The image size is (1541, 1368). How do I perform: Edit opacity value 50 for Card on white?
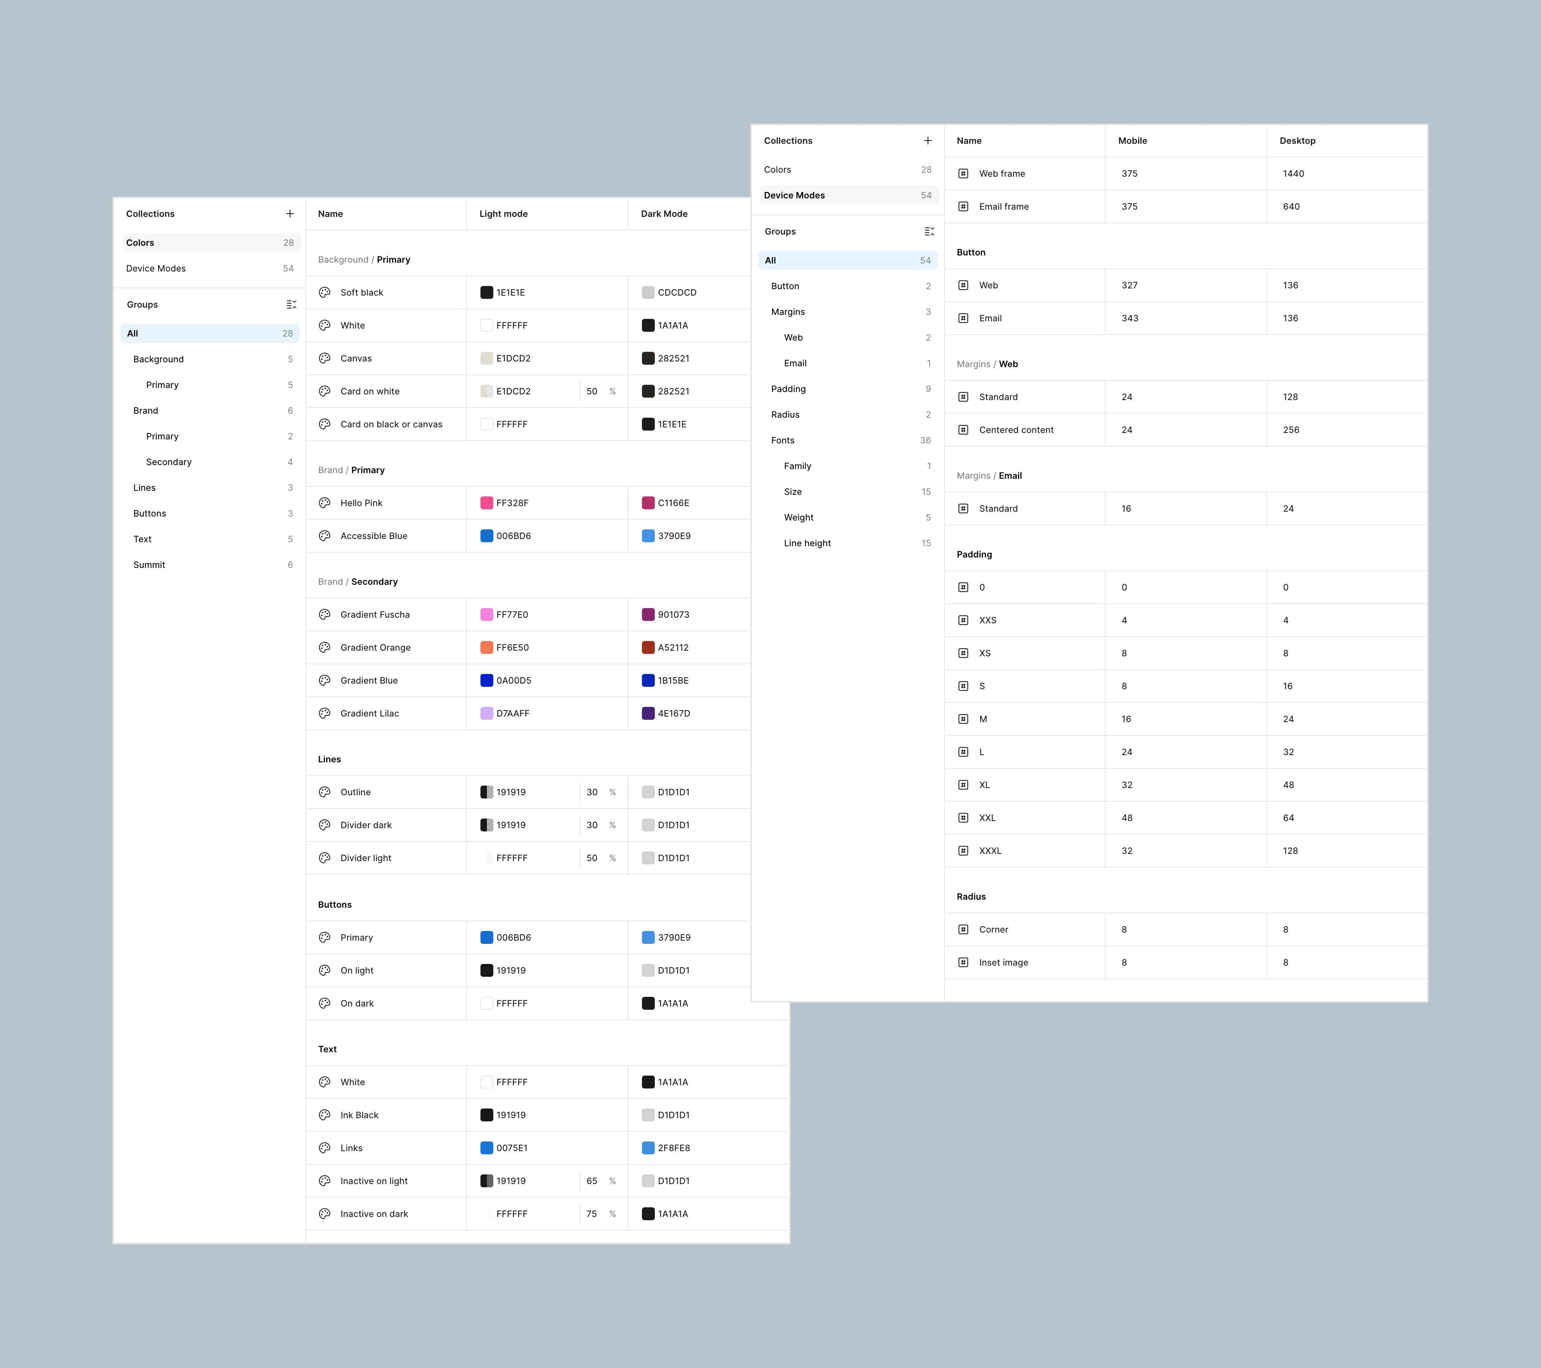[592, 391]
